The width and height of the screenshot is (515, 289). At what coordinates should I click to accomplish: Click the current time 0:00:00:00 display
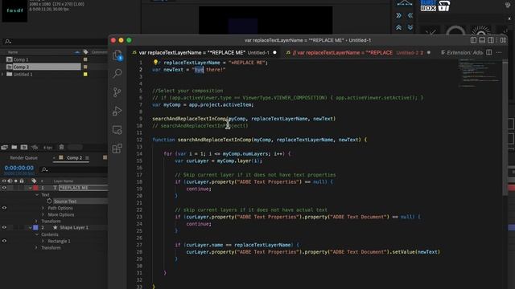(19, 168)
